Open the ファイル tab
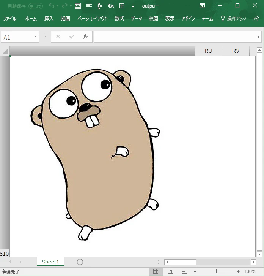Viewport: 264px width, 276px height. (x=9, y=18)
